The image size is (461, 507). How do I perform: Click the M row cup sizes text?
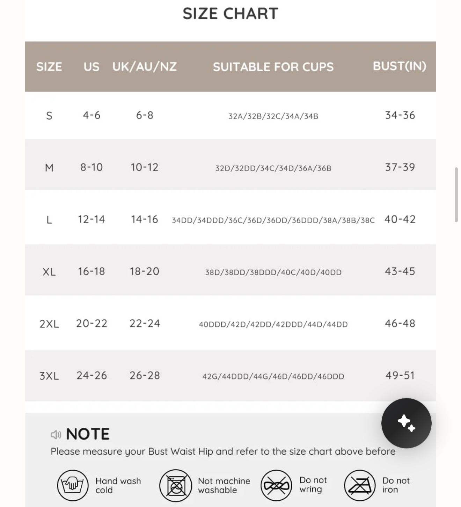click(x=273, y=168)
